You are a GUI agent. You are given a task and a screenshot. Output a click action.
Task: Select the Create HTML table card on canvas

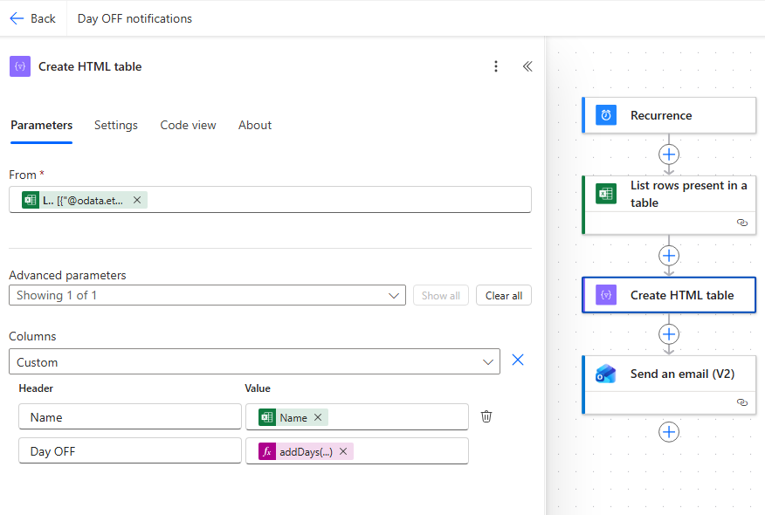(669, 295)
